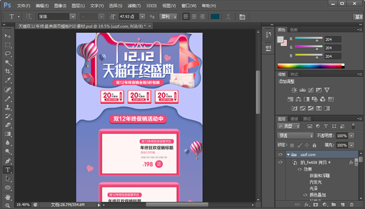Screen dimensions: 365x209
Task: Open opacity 不透明度 slider dropdown
Action: point(351,135)
